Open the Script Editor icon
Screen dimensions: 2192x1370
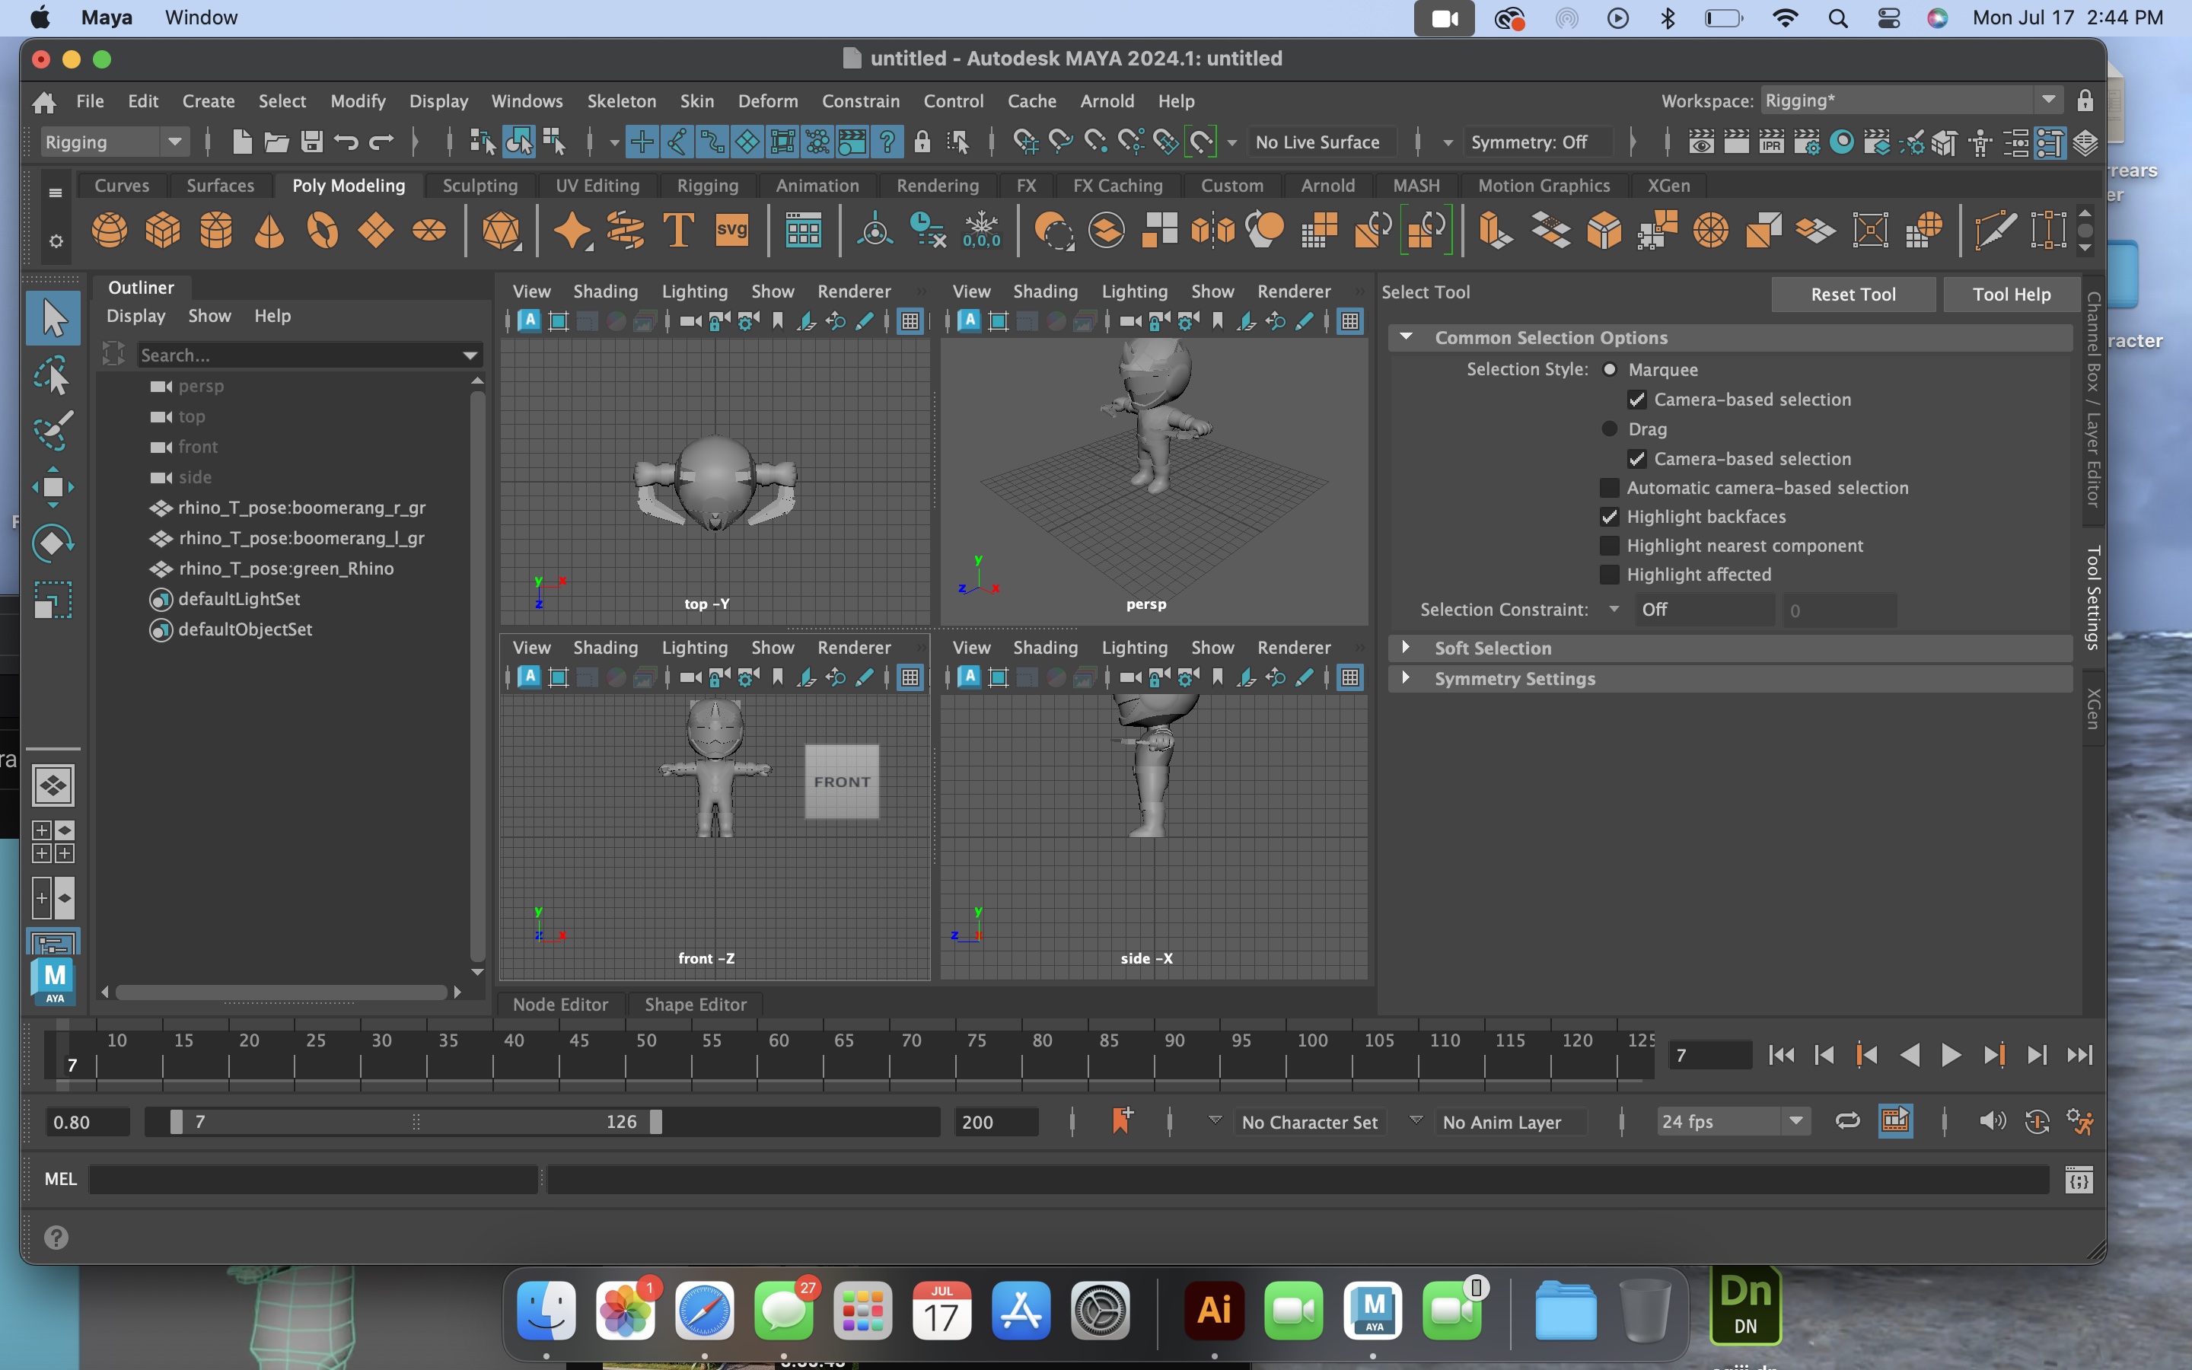click(2079, 1180)
